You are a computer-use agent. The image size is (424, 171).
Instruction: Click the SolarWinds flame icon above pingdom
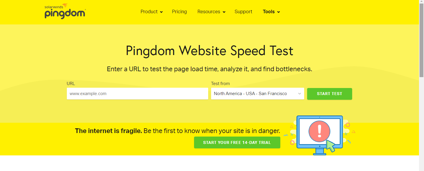pyautogui.click(x=65, y=6)
